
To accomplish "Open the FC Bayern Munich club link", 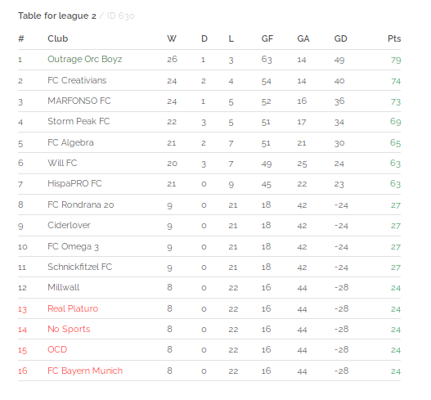I will tap(85, 371).
